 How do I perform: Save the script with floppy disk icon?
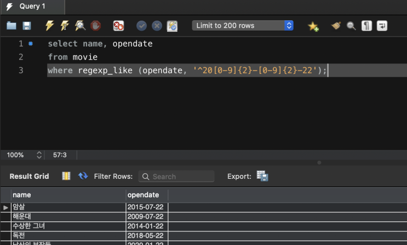click(27, 26)
